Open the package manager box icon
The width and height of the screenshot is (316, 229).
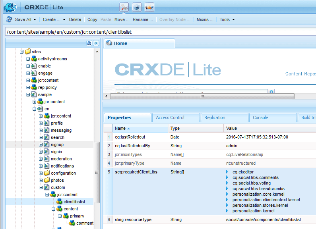[x=137, y=8]
